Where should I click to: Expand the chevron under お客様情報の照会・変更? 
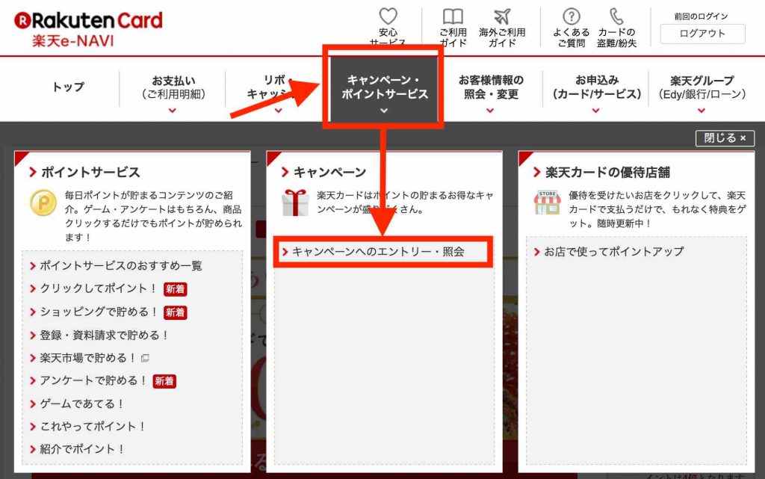pos(490,111)
